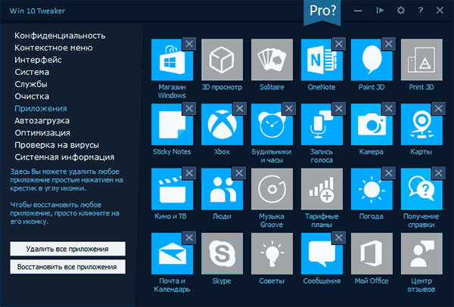The width and height of the screenshot is (454, 307).
Task: Open the Система section
Action: [32, 72]
